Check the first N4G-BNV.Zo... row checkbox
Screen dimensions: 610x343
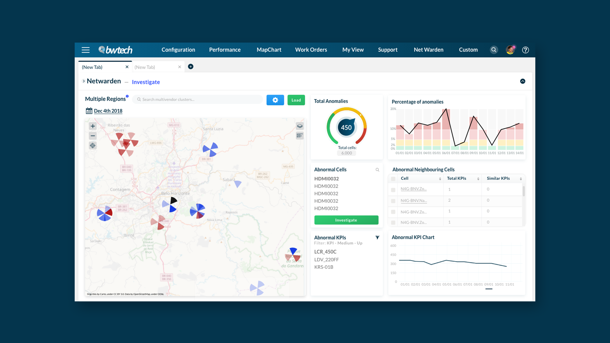point(393,190)
